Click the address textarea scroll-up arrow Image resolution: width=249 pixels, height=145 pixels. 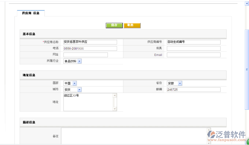click(x=115, y=95)
